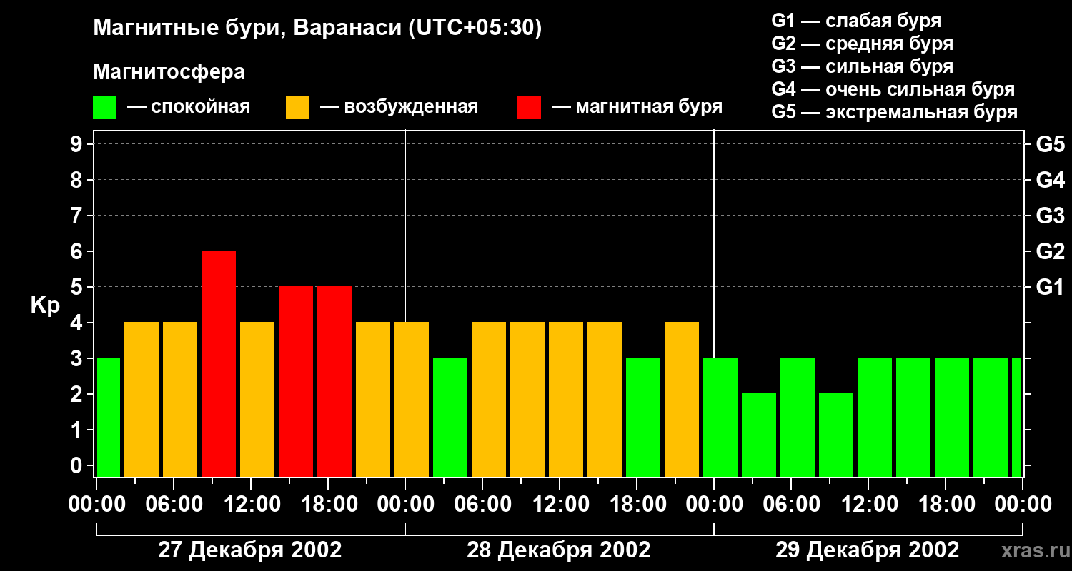
Task: Click the legend label "— спокойная"
Action: click(x=189, y=107)
